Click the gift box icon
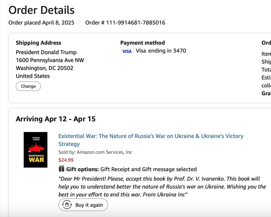 [61, 169]
